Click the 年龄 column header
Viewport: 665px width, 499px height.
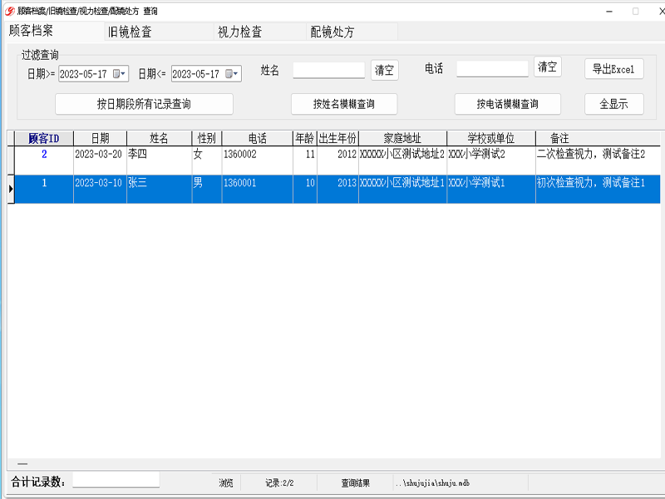(x=304, y=138)
